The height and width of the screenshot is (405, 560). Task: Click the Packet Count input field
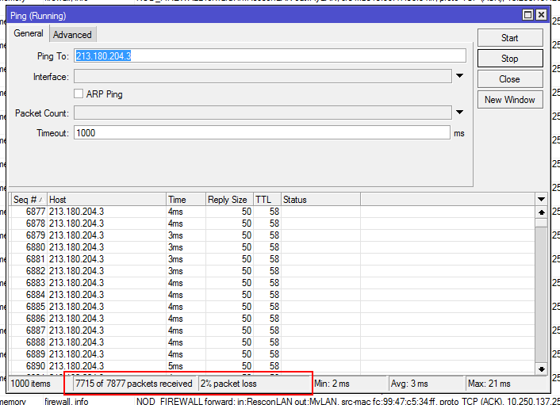point(263,113)
